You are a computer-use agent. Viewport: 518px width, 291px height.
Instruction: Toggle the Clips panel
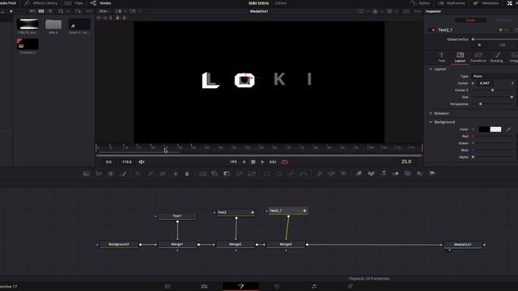click(74, 3)
